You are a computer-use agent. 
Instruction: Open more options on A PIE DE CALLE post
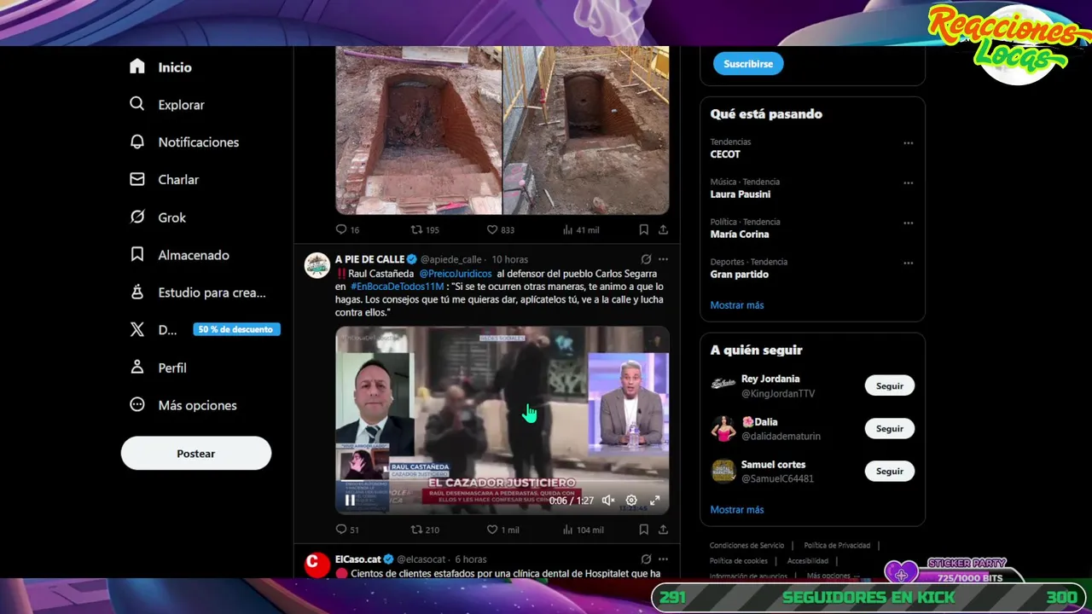point(663,259)
